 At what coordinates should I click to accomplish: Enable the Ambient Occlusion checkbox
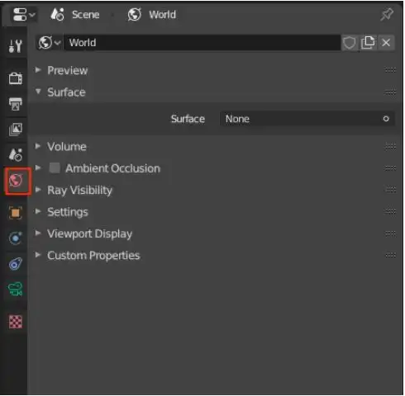(55, 168)
